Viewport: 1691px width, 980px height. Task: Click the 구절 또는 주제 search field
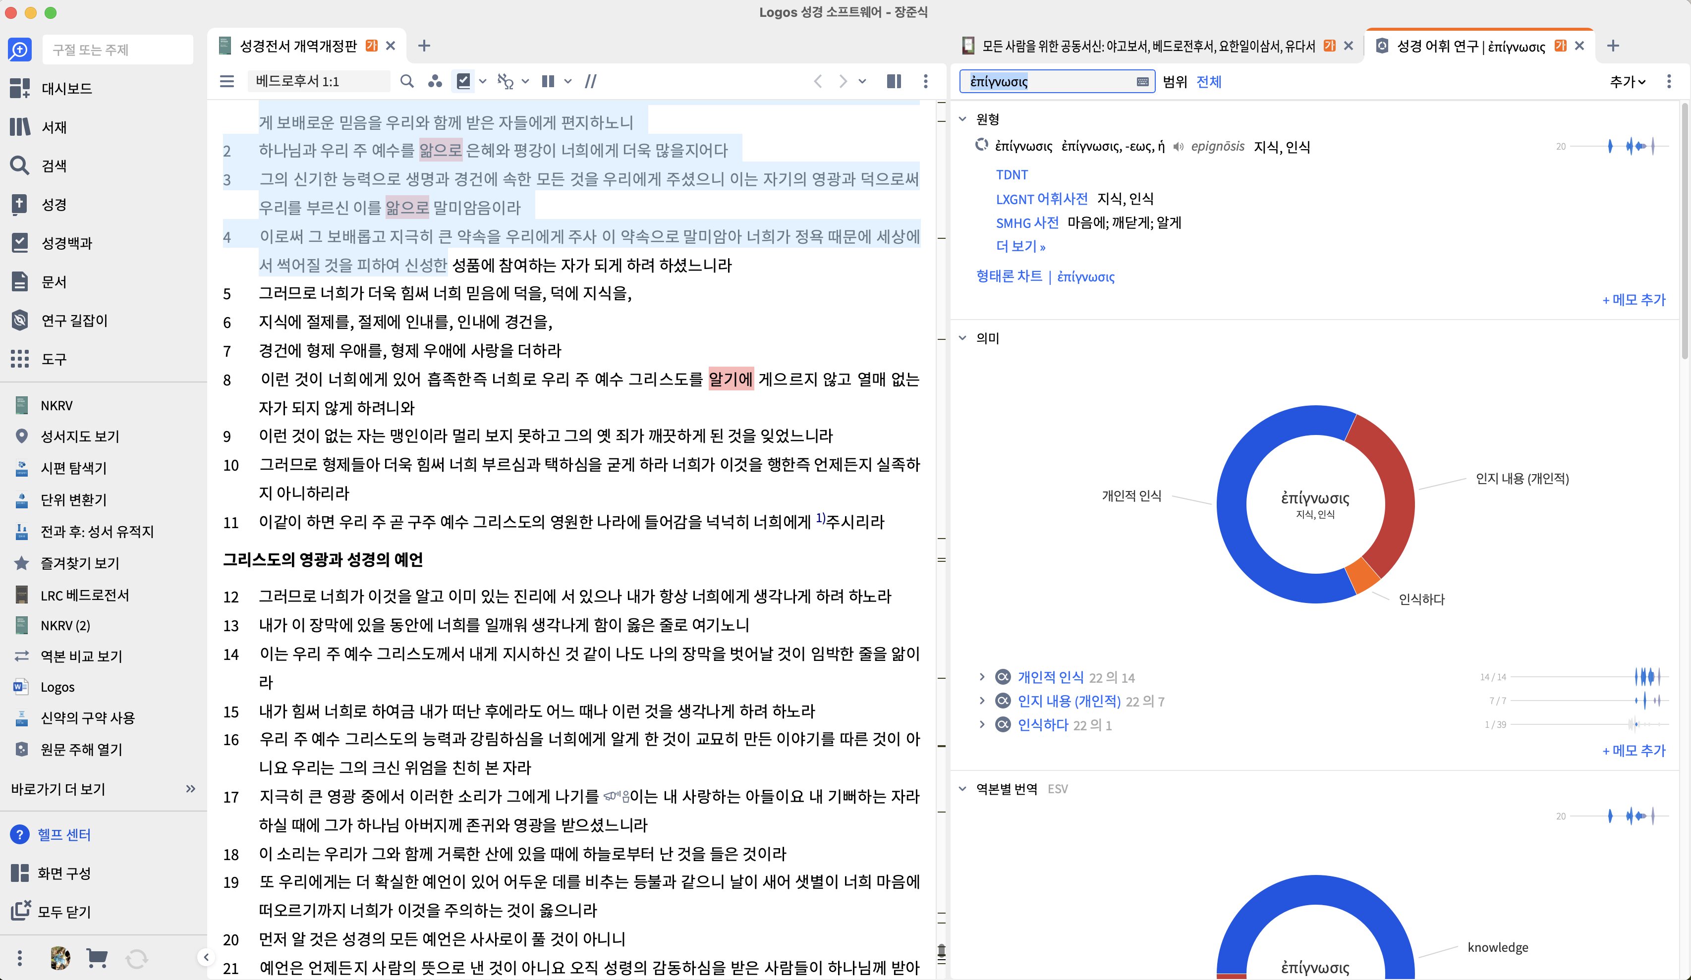click(117, 49)
